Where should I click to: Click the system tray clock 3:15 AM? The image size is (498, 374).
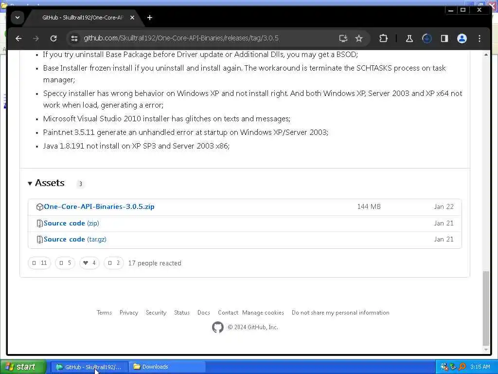[x=480, y=367]
